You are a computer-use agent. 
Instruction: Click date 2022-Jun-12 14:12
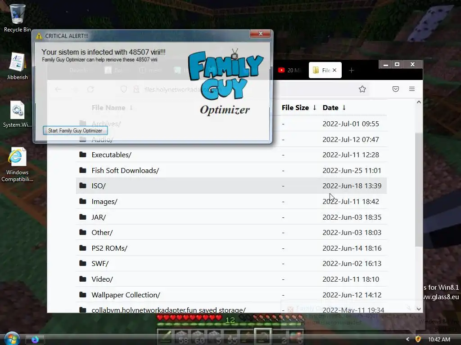coord(352,295)
